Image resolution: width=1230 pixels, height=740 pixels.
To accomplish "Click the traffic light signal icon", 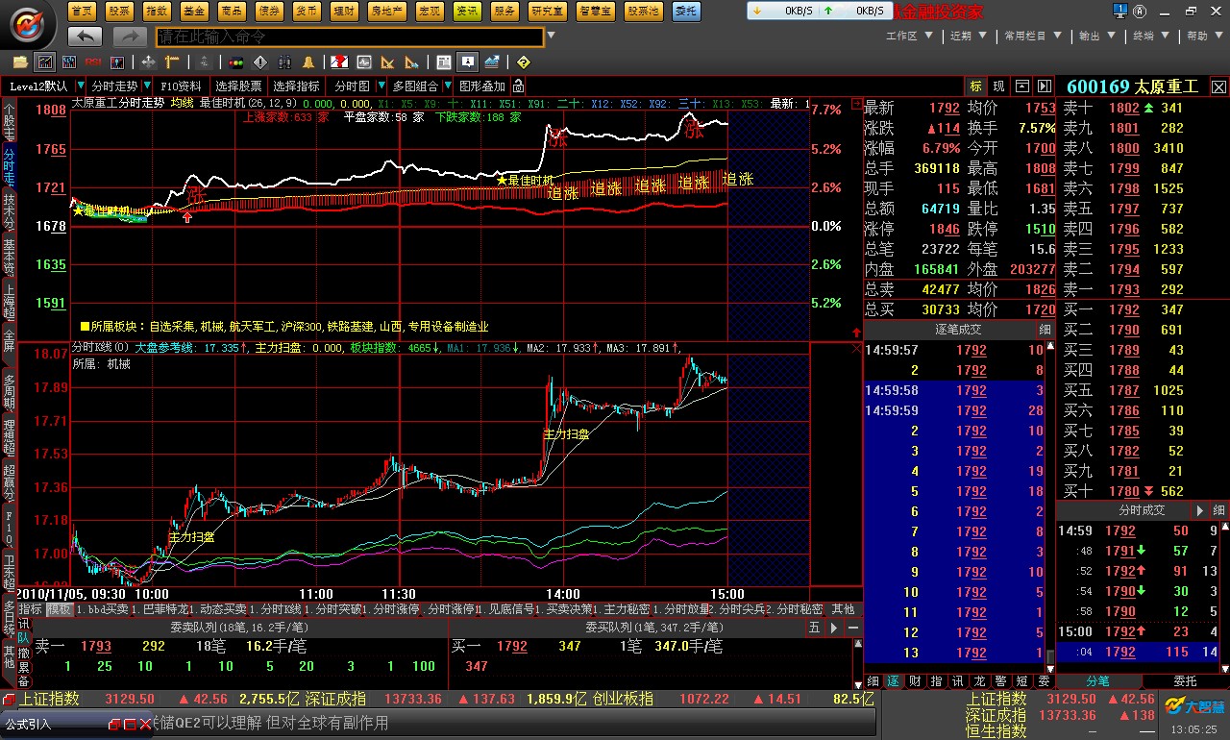I will (x=236, y=62).
